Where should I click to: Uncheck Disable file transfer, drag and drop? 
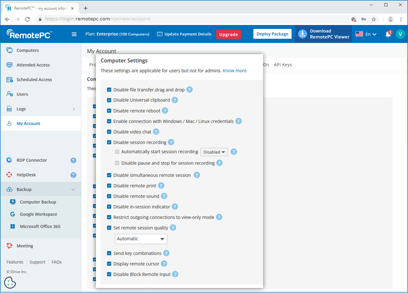click(x=109, y=90)
